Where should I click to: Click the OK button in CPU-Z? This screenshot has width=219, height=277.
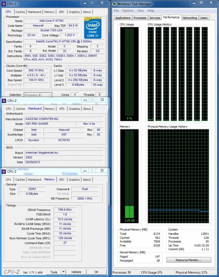[x=97, y=272]
